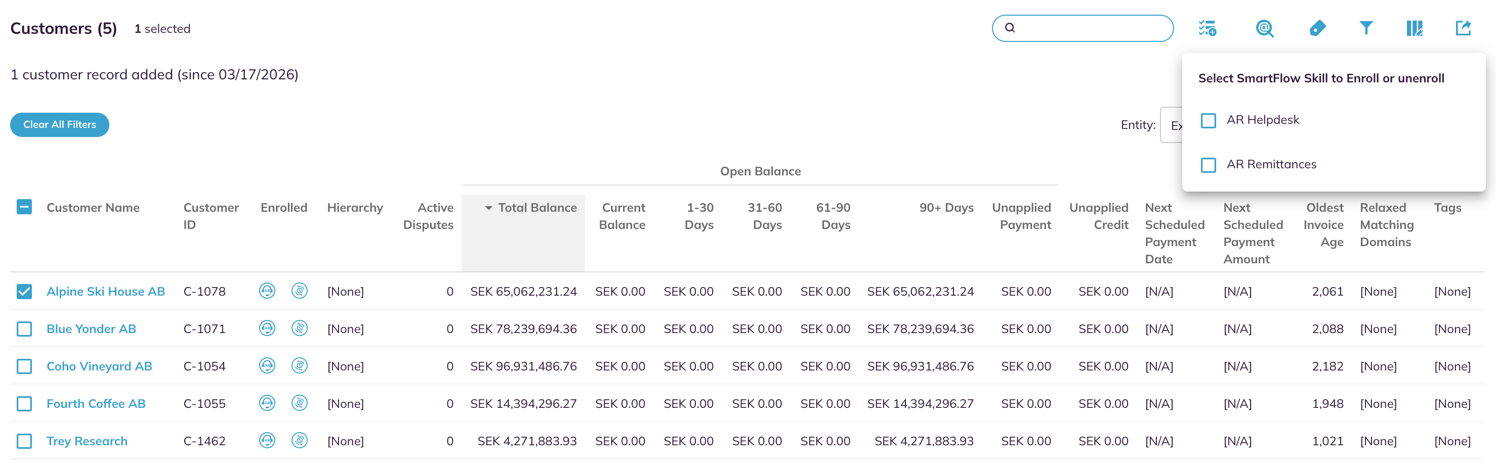Click AR Helpdesk headset icon for Trey Research

click(267, 441)
